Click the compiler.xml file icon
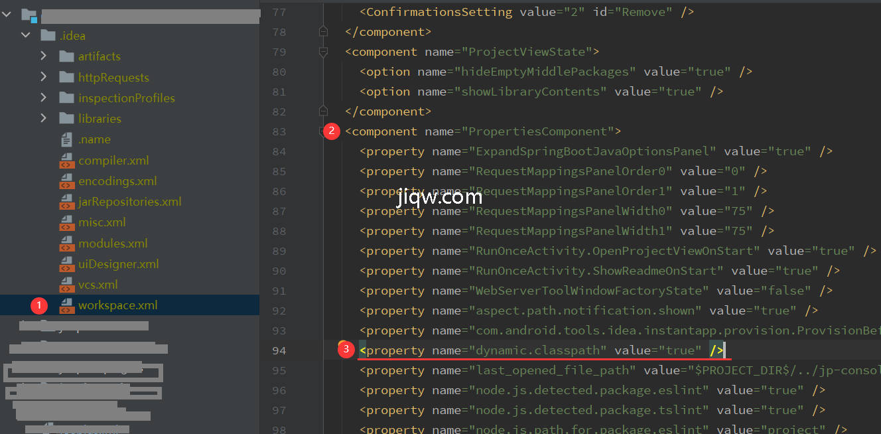Image resolution: width=881 pixels, height=434 pixels. (x=66, y=161)
